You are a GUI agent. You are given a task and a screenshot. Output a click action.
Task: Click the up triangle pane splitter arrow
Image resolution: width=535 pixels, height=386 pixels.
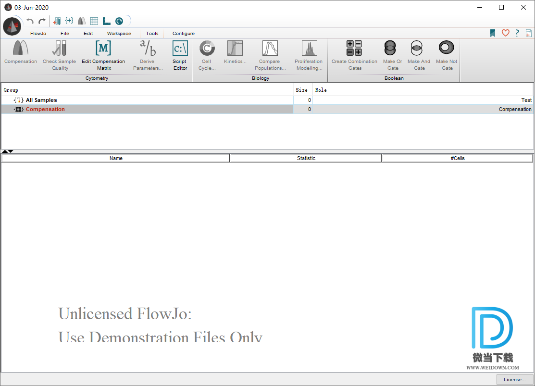click(x=4, y=151)
